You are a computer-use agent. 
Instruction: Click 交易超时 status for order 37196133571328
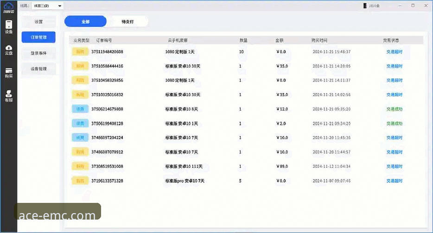(x=395, y=181)
